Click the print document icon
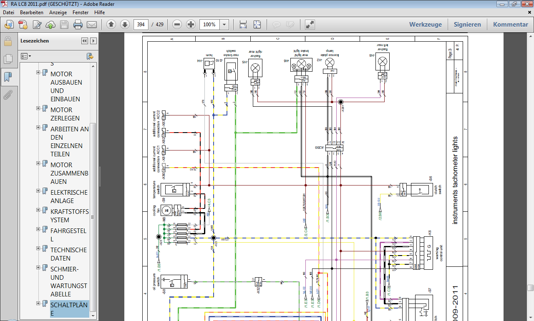The image size is (534, 321). click(78, 25)
